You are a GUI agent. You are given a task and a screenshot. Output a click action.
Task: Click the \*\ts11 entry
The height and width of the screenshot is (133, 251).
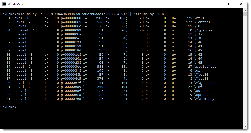pyautogui.click(x=201, y=79)
